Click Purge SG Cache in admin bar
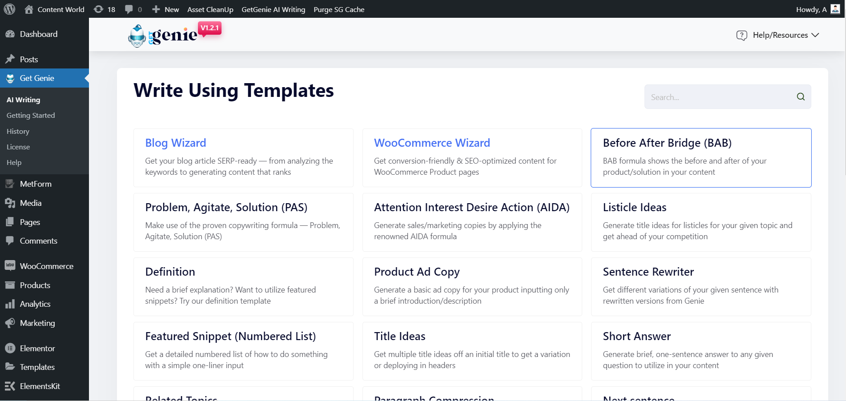The image size is (846, 401). [339, 9]
